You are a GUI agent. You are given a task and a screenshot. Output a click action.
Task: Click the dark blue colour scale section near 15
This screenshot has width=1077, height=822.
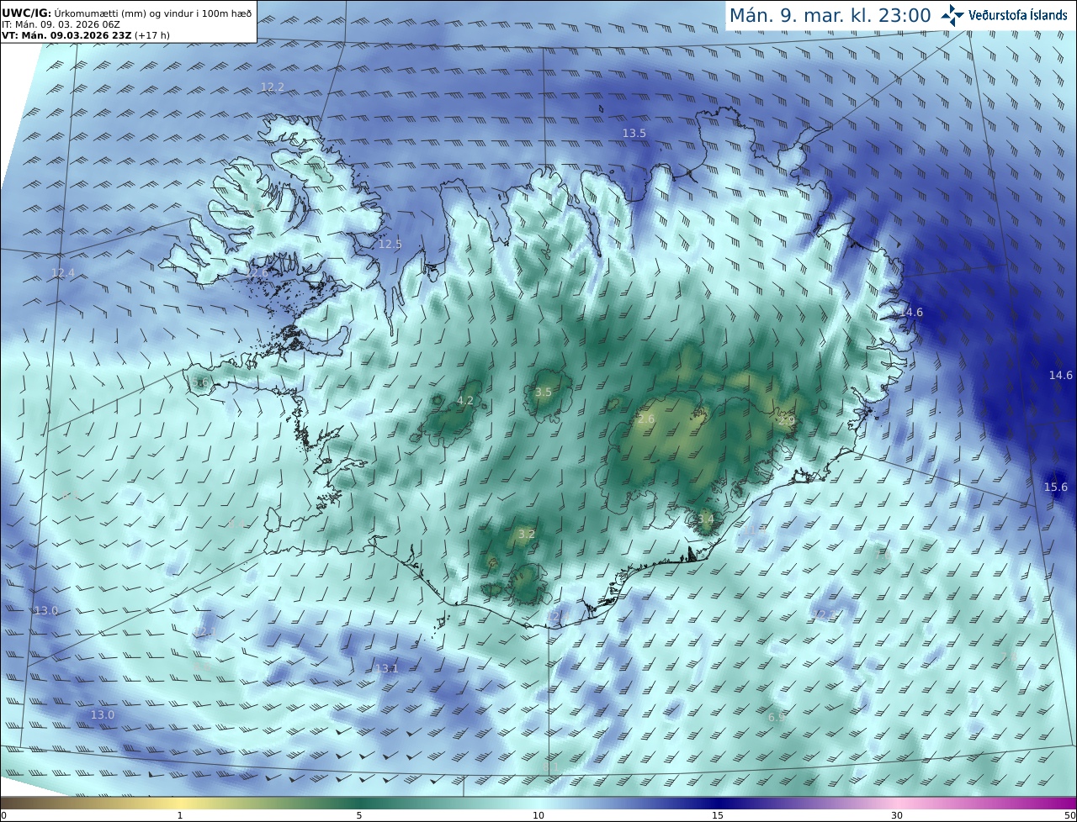point(718,803)
